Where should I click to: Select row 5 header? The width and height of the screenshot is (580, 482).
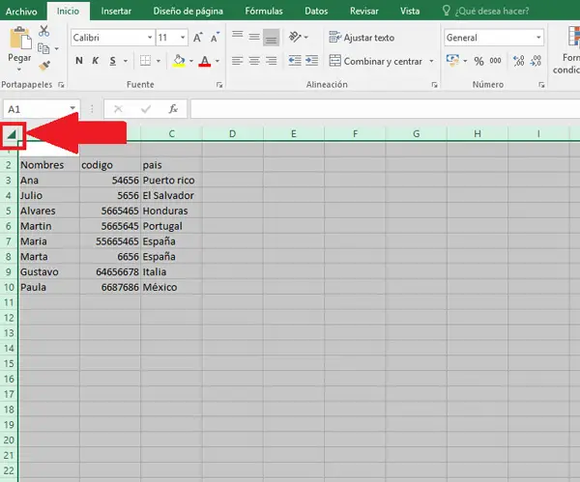click(x=9, y=211)
